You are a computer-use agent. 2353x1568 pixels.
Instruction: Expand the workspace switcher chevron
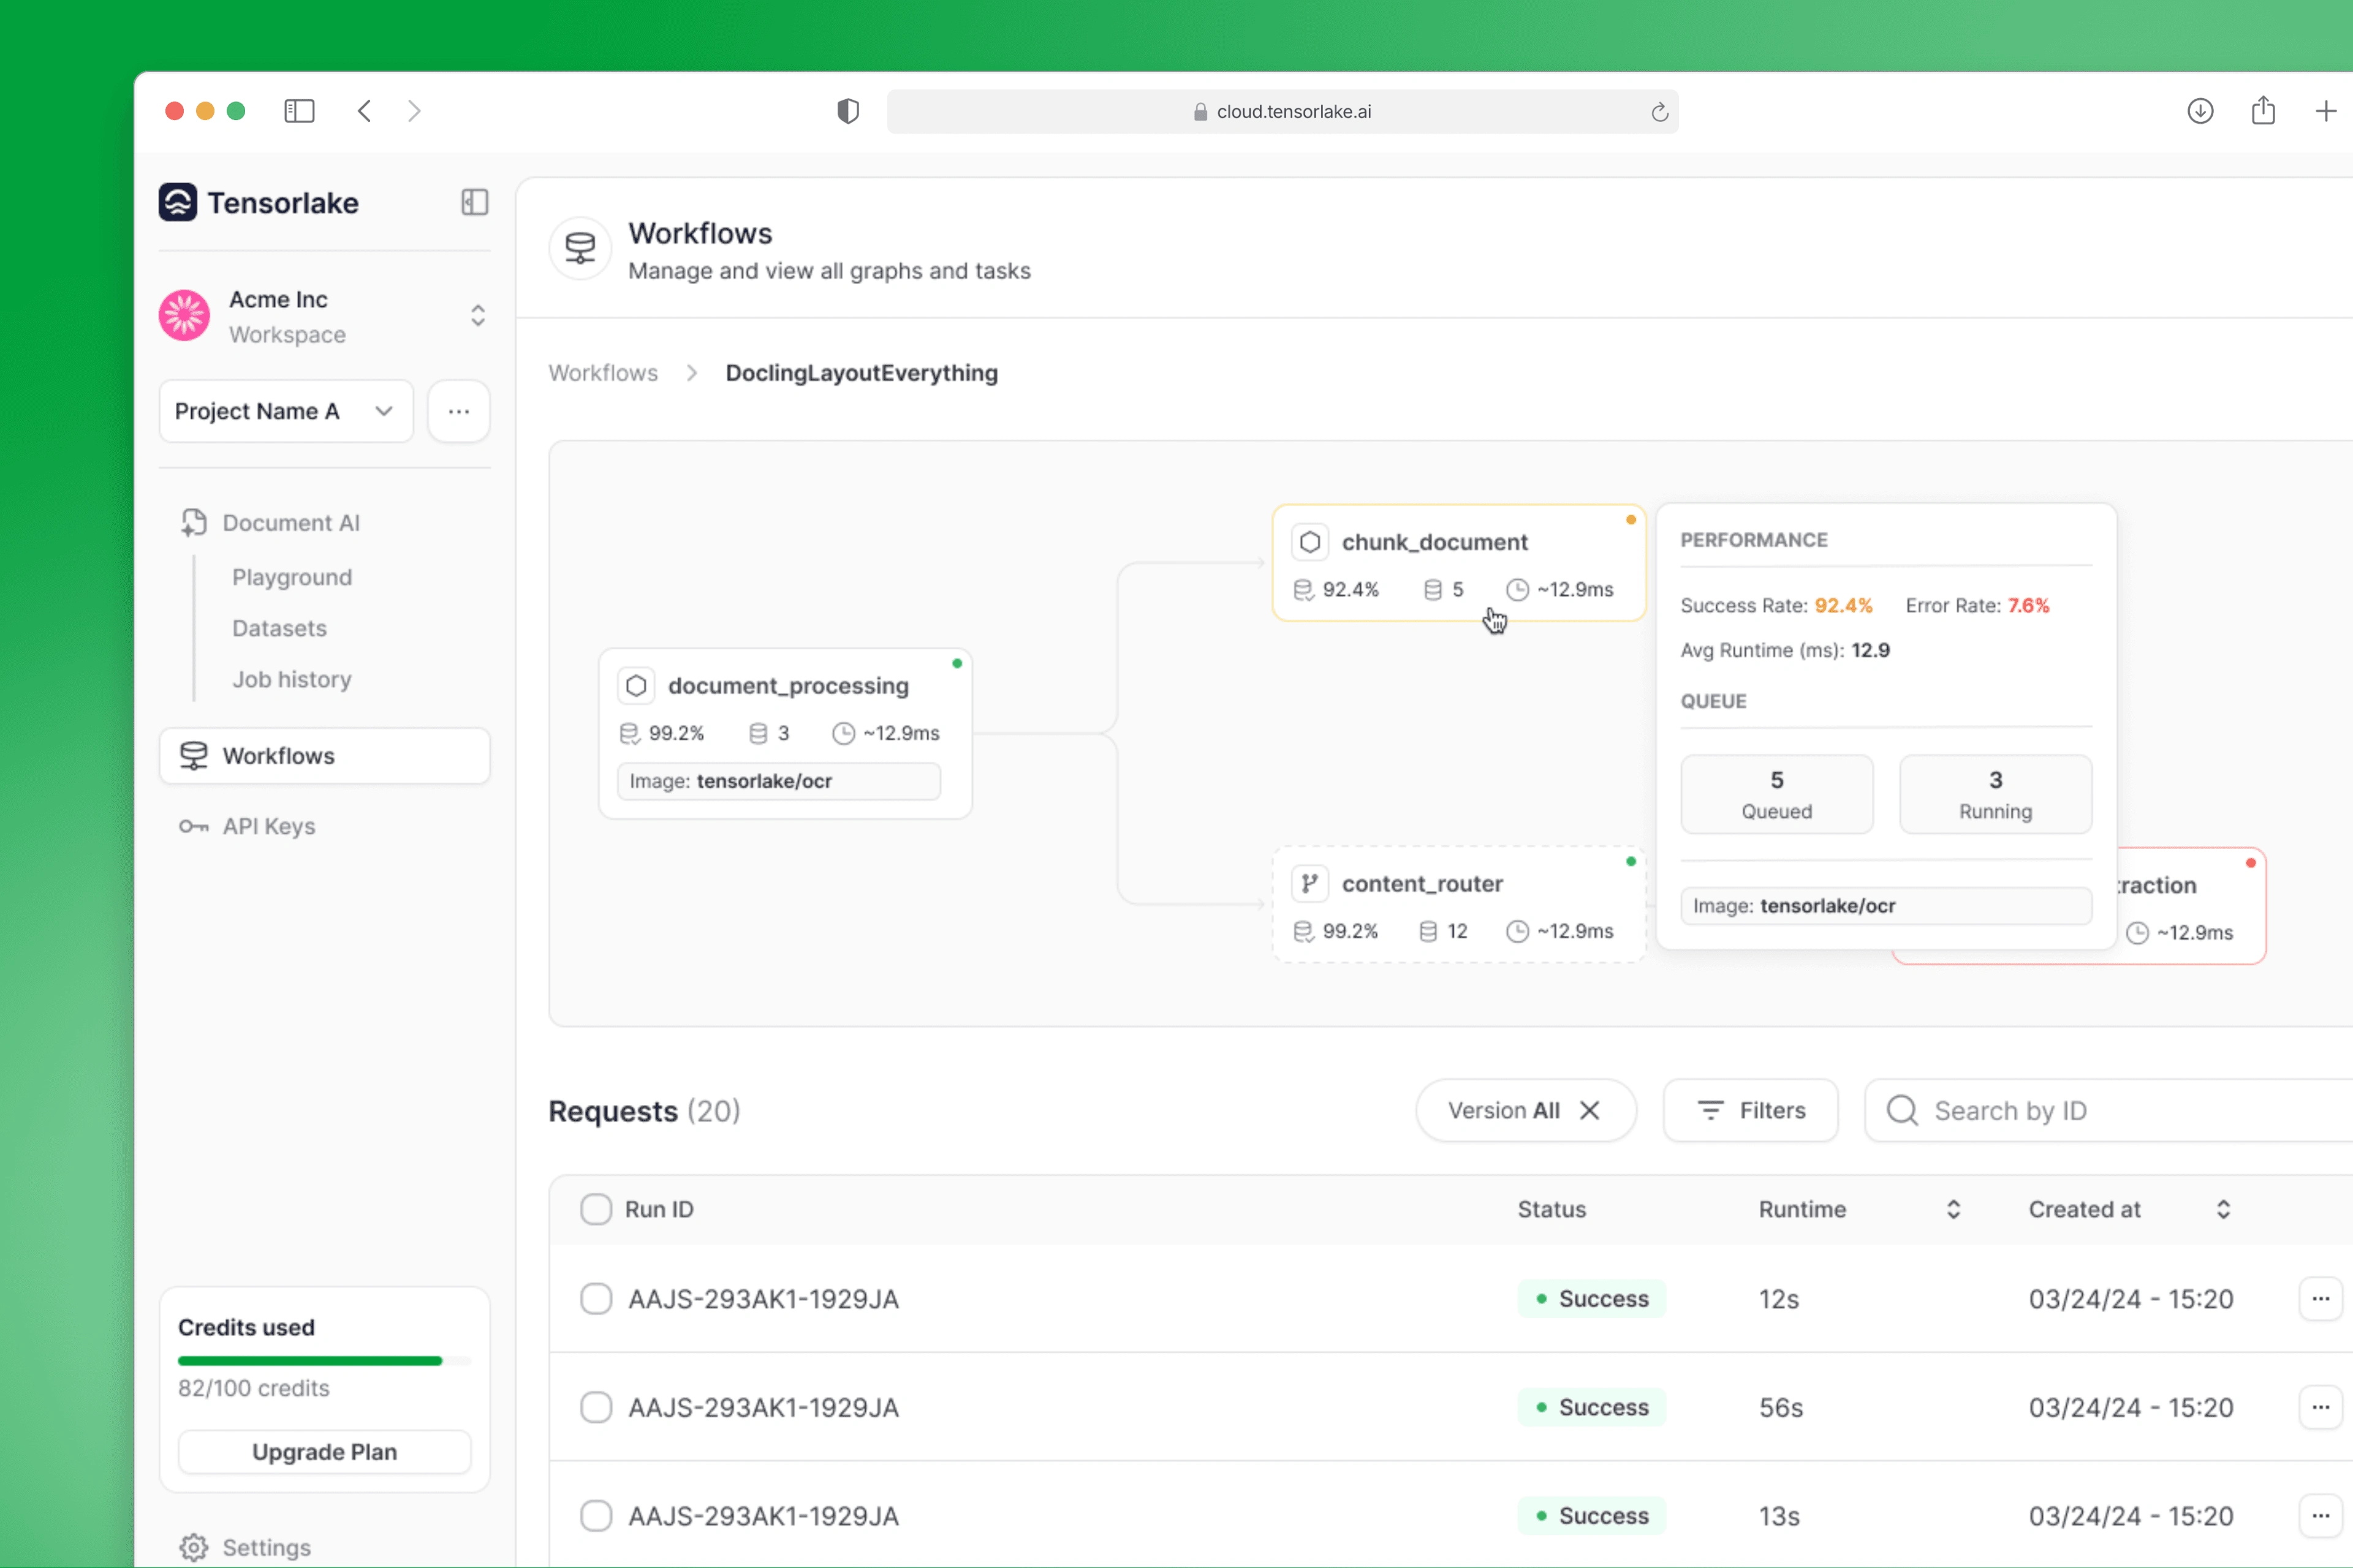(478, 315)
